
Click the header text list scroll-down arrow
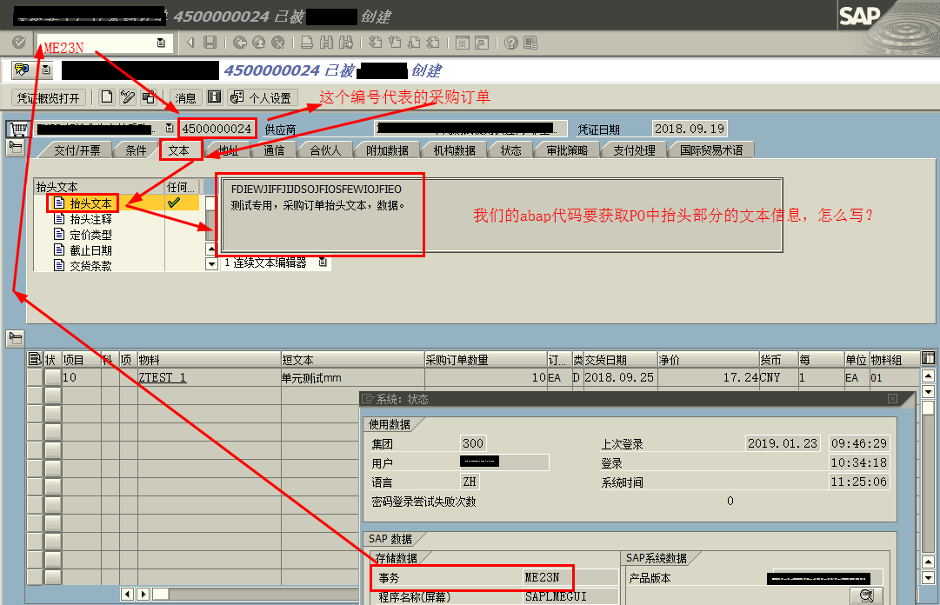coord(211,263)
